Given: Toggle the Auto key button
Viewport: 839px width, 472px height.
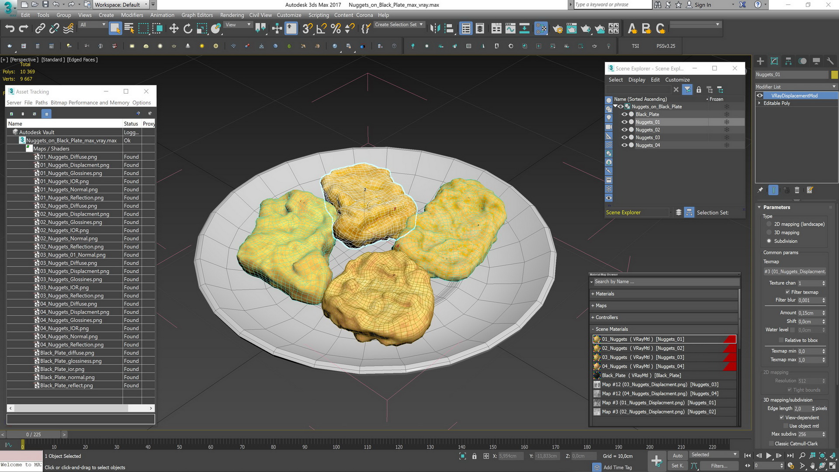Looking at the screenshot, I should click(x=677, y=455).
